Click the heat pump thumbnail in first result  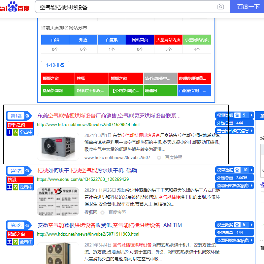[58, 147]
